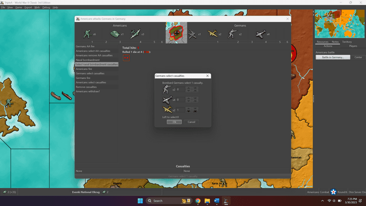The width and height of the screenshot is (366, 206).
Task: Confirm casualties with the Ok button
Action: point(174,122)
